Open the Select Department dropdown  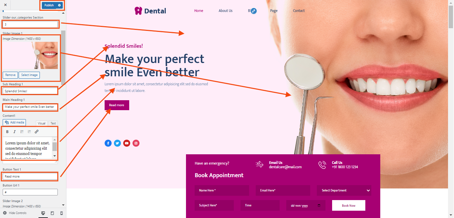click(344, 190)
